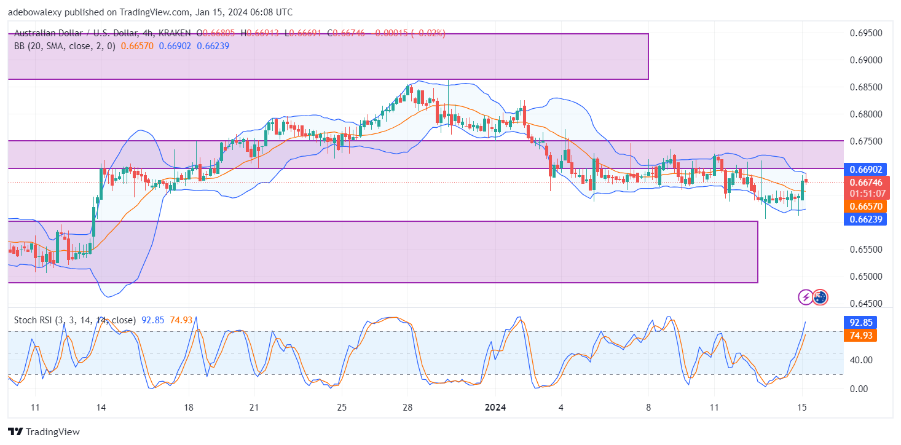Click the Stoch RSI (3, 3, 14, 14, close) label
The image size is (901, 445).
point(75,320)
